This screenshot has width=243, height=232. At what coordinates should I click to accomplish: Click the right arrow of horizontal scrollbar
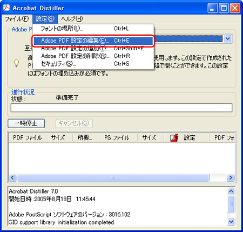pyautogui.click(x=231, y=177)
